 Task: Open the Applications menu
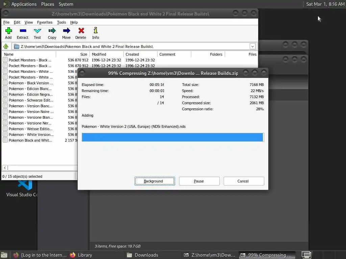24,4
